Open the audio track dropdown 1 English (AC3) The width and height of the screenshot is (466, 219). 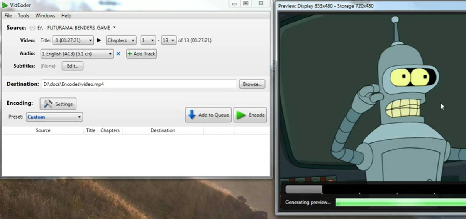pos(77,54)
